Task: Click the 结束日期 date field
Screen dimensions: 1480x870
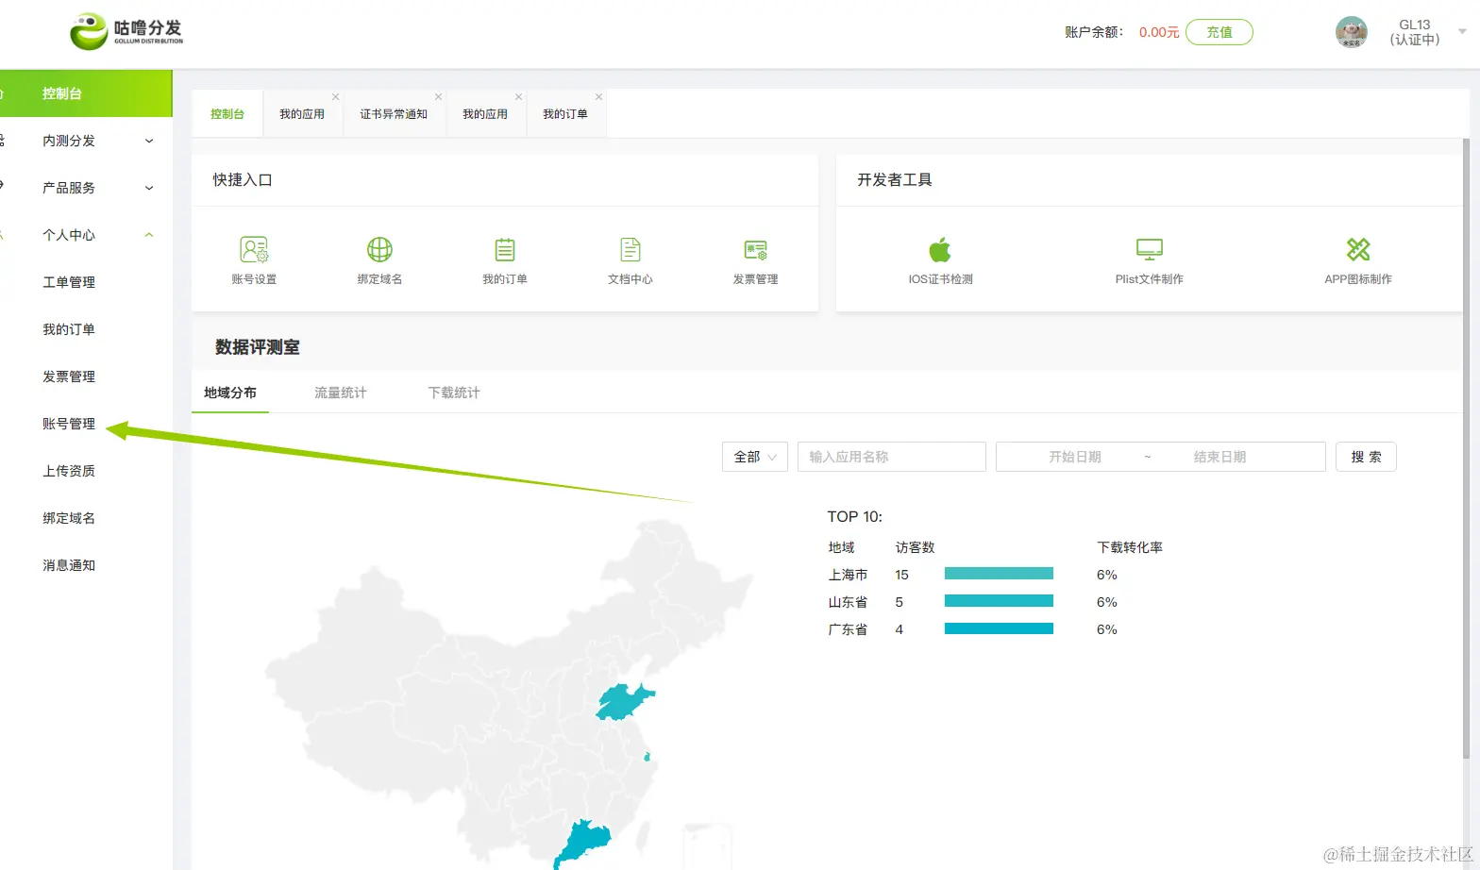Action: coord(1219,457)
